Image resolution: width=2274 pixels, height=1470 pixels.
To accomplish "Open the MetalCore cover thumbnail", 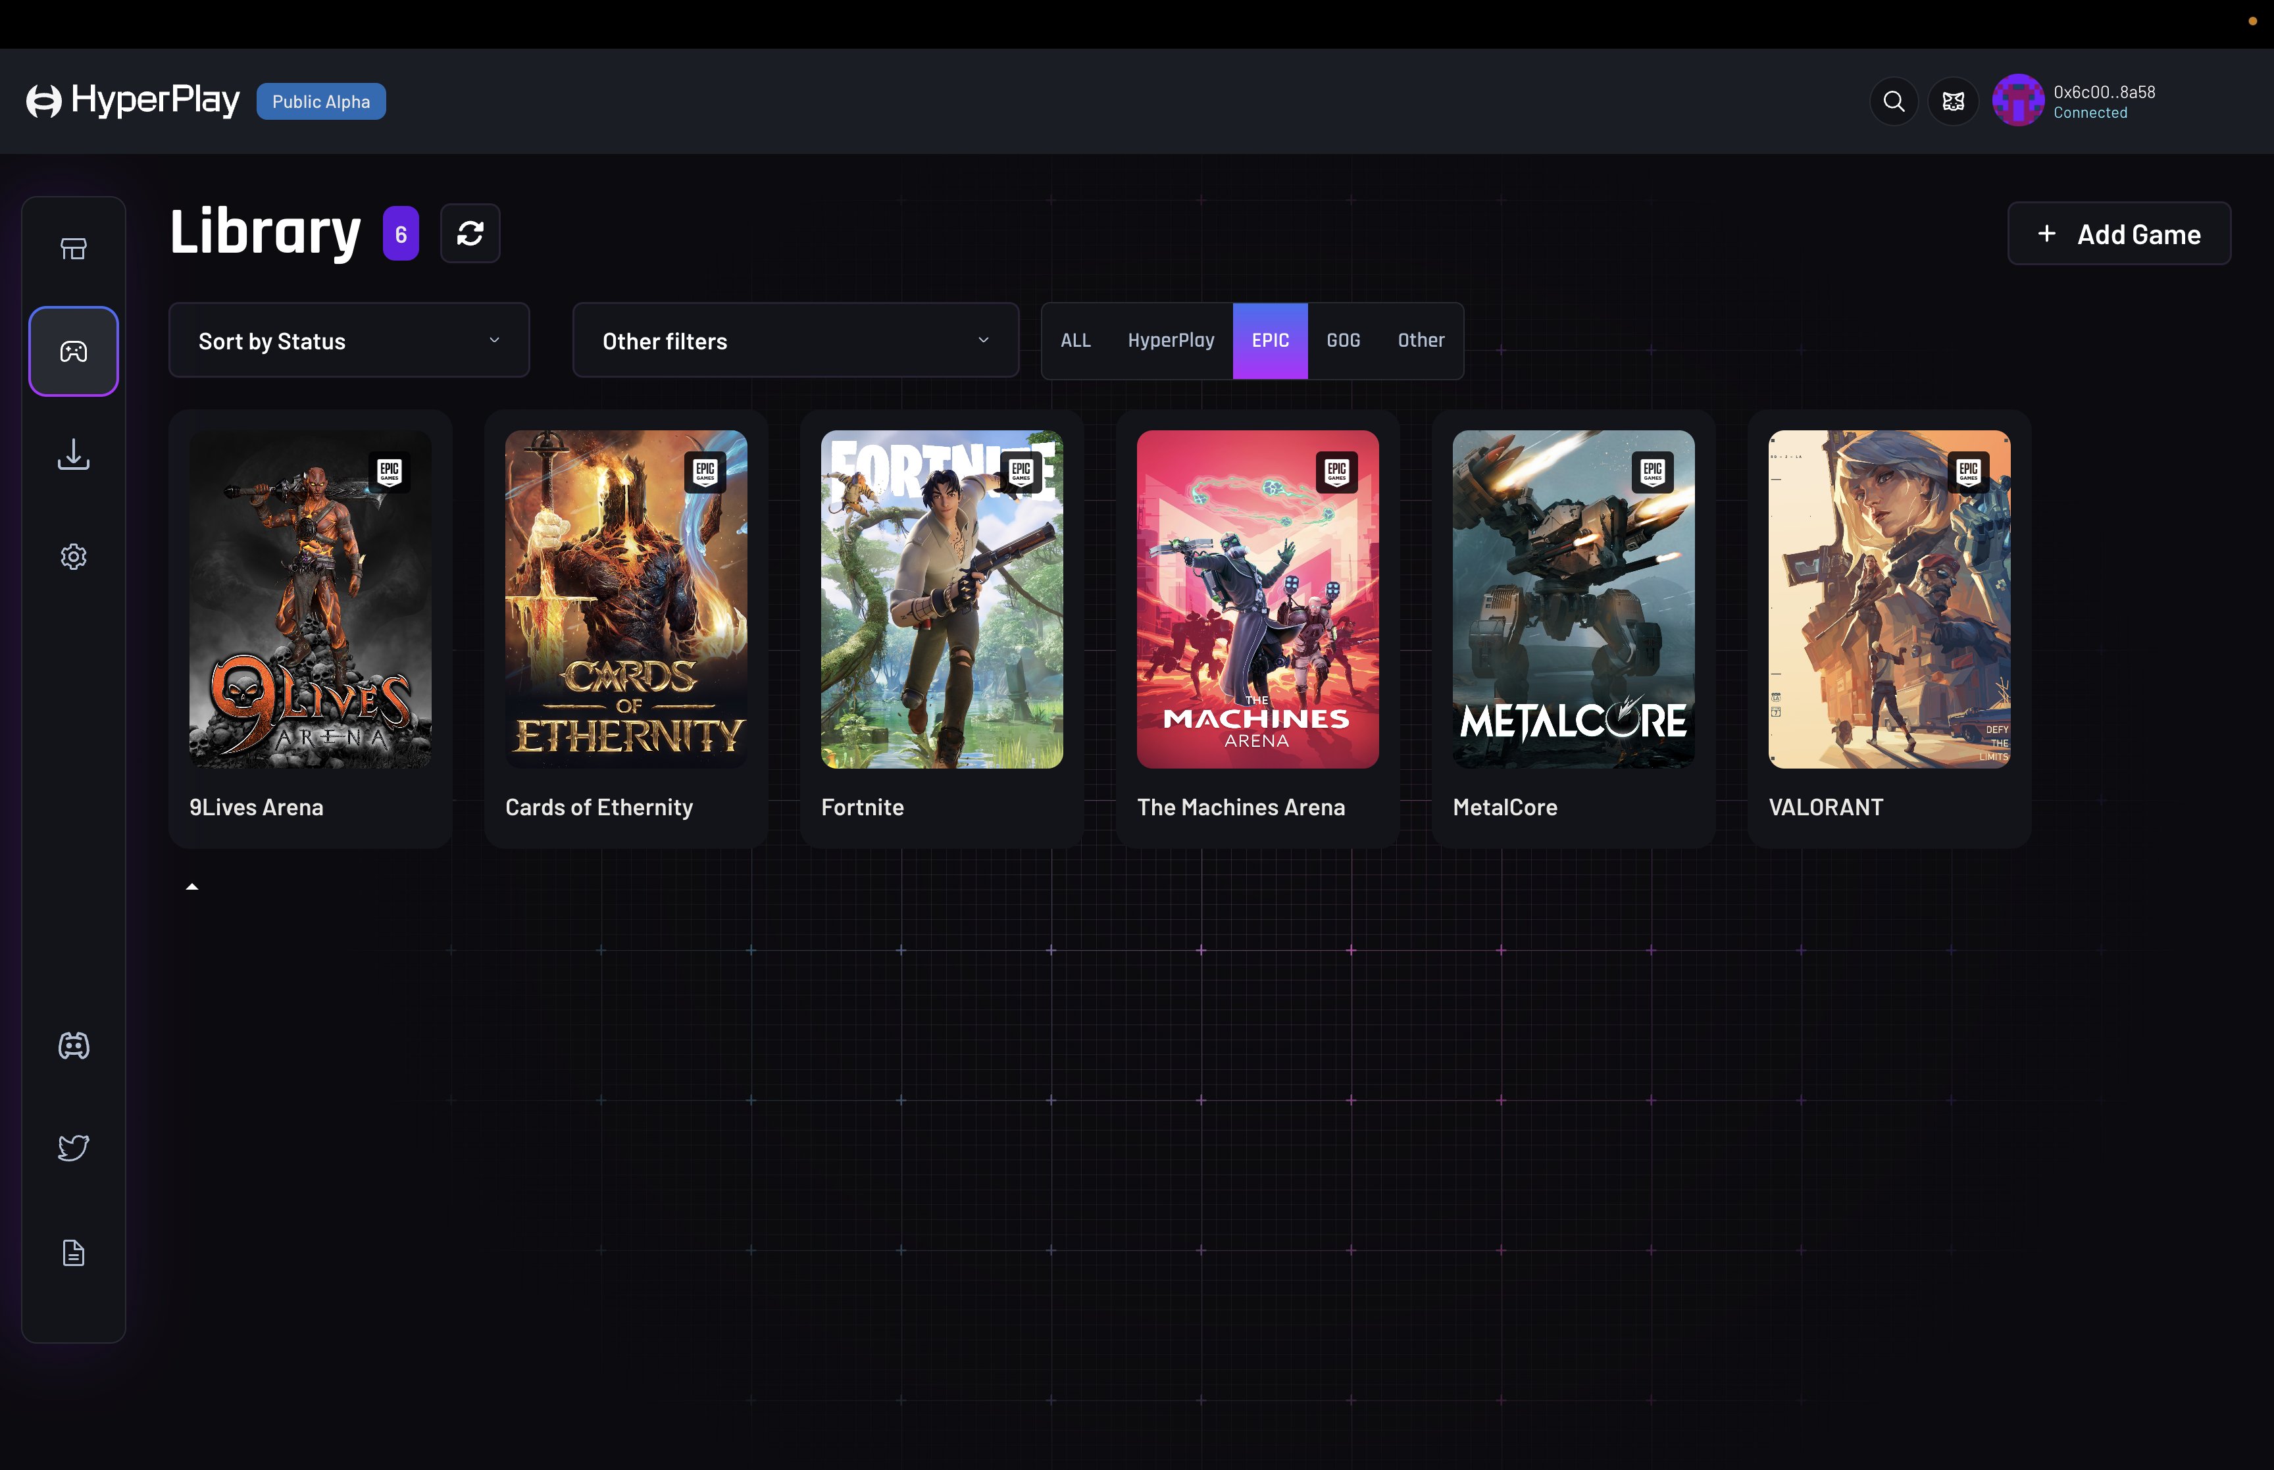I will pyautogui.click(x=1573, y=599).
